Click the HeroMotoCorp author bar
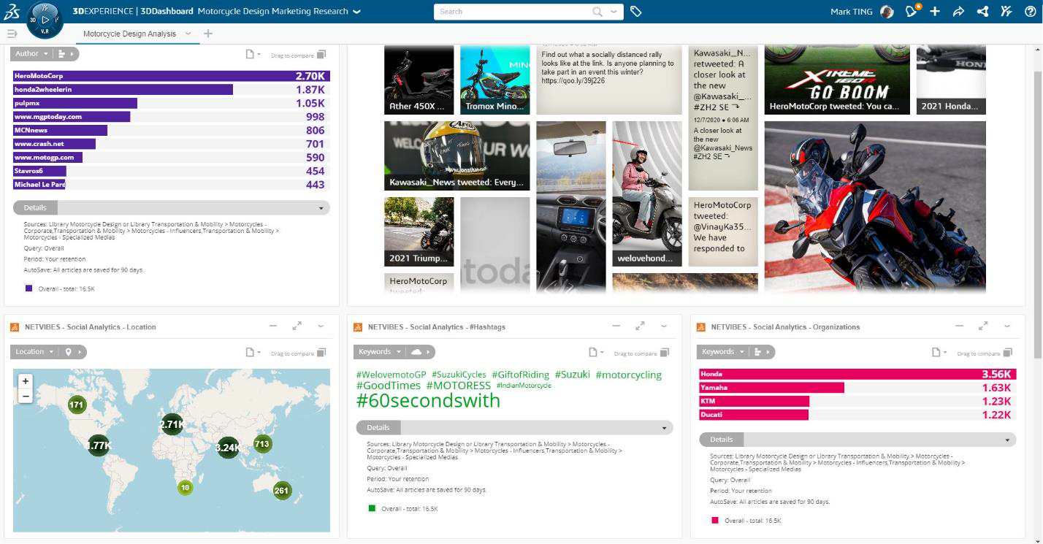Viewport: 1043px width, 544px height. pyautogui.click(x=171, y=76)
